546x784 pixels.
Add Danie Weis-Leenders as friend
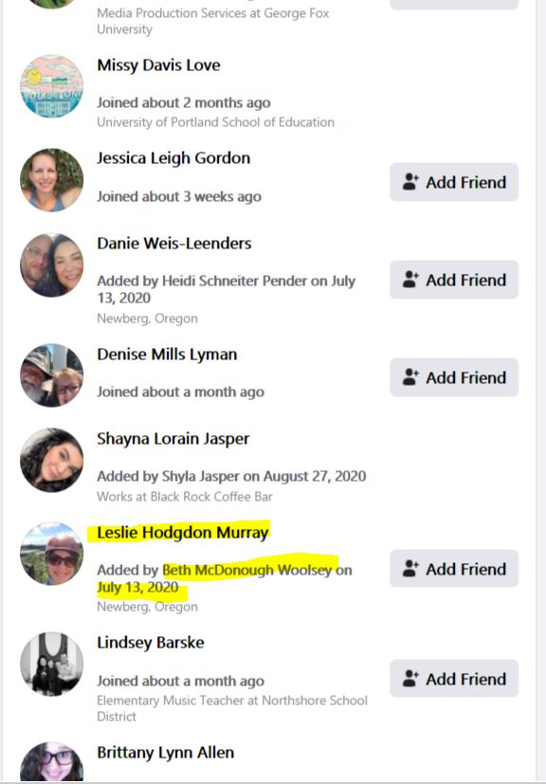point(454,280)
